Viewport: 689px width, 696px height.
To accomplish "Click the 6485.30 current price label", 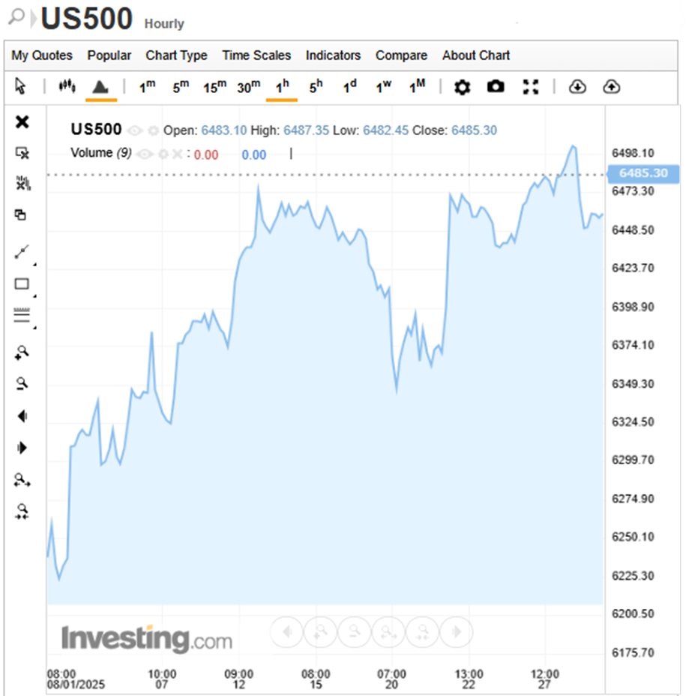I will coord(643,173).
